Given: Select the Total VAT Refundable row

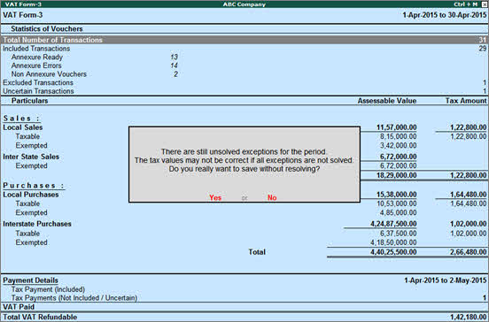Looking at the screenshot, I should click(x=244, y=317).
